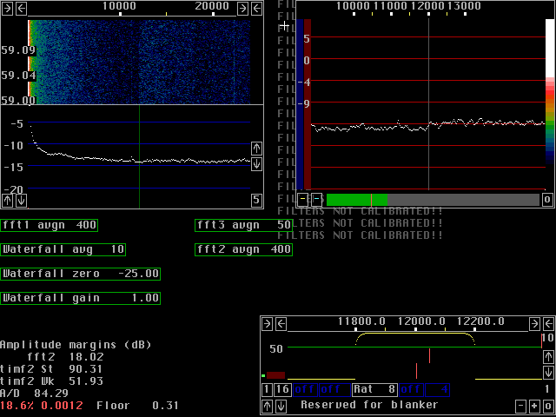Click up-arrow on baseband graph's right edge
Screen dimensions: 556x417
click(548, 357)
